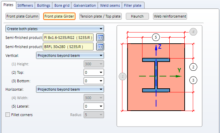
Task: Switch to the Stiffeners tab
Action: [x=25, y=5]
